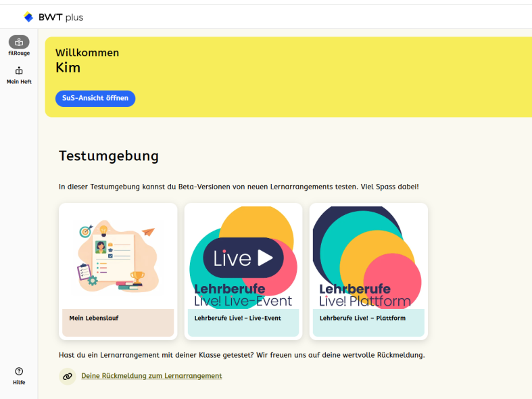Select the Mein Heft sidebar icon

click(x=19, y=70)
